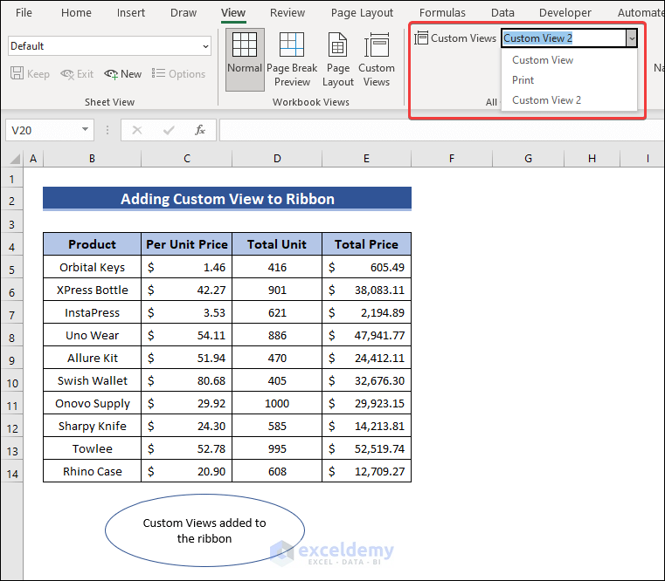Click the Insert Function fx icon
665x581 pixels.
[x=200, y=130]
